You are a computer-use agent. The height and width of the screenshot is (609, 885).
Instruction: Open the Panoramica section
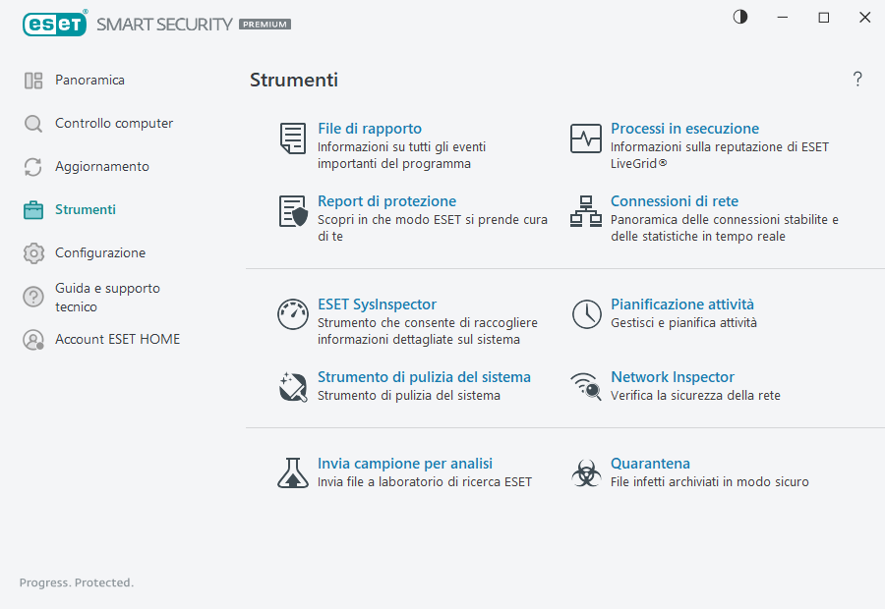point(89,81)
